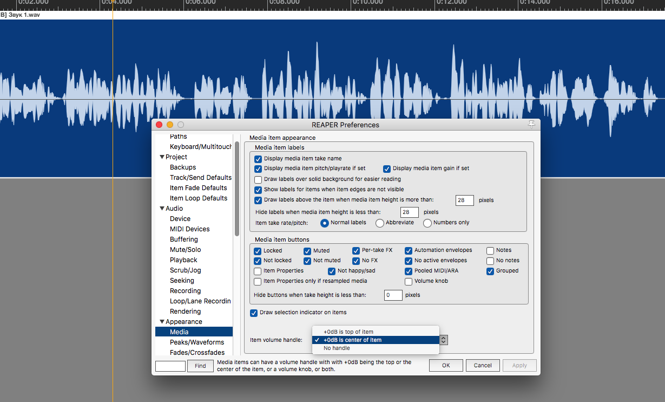Click the item volume handle dropdown arrows
Image resolution: width=665 pixels, height=402 pixels.
[444, 340]
